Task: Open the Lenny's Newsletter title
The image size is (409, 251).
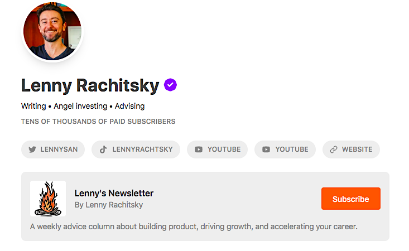Action: point(114,194)
